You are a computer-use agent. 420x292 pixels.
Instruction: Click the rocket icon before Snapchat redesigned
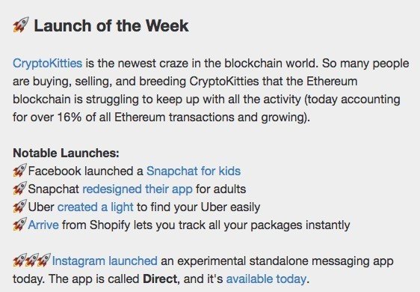[x=20, y=188]
